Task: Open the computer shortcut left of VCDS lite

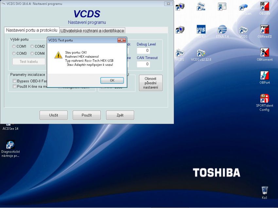Action: point(180,7)
